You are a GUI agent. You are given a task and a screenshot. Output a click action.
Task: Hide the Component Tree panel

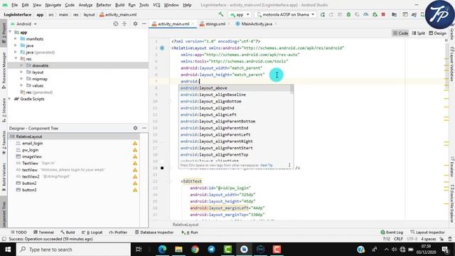coord(144,128)
